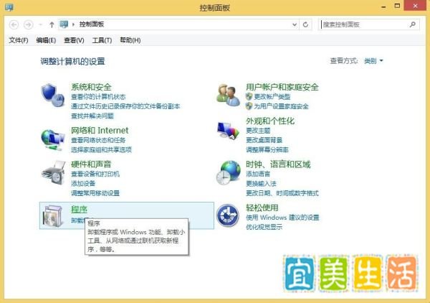This screenshot has width=430, height=303.
Task: Open the 硬件和声音 printer icon
Action: 53,173
